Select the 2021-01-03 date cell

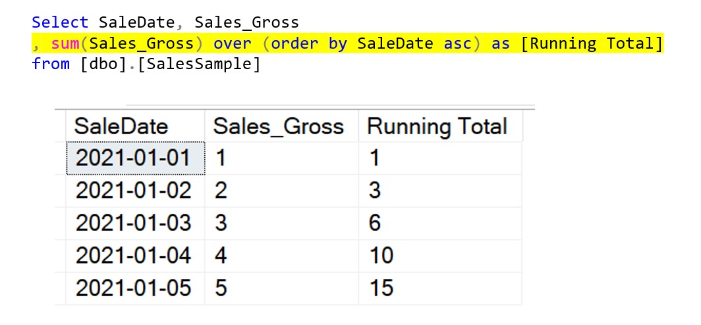click(134, 222)
